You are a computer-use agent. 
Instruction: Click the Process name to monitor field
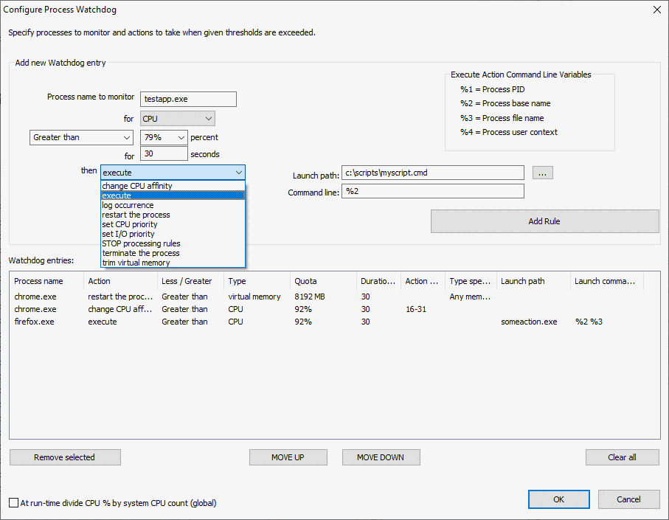pyautogui.click(x=188, y=100)
